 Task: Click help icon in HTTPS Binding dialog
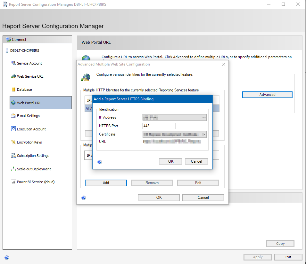pyautogui.click(x=100, y=162)
